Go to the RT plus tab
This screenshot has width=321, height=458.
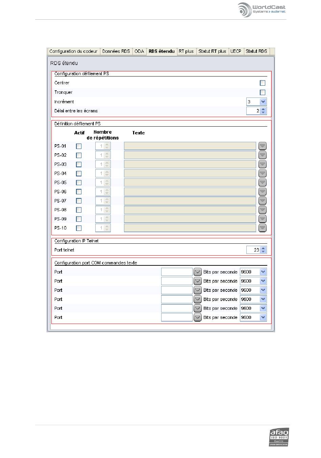[x=186, y=51]
